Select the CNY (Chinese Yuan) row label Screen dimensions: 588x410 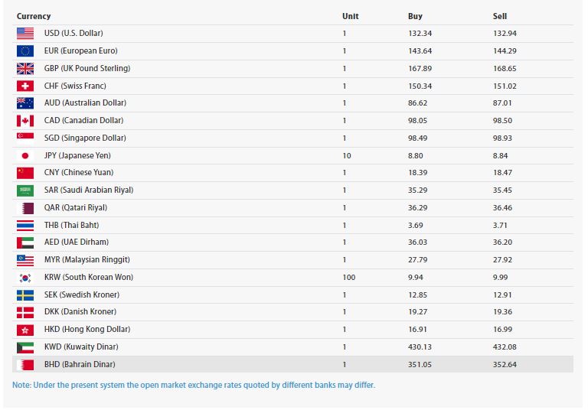coord(79,173)
